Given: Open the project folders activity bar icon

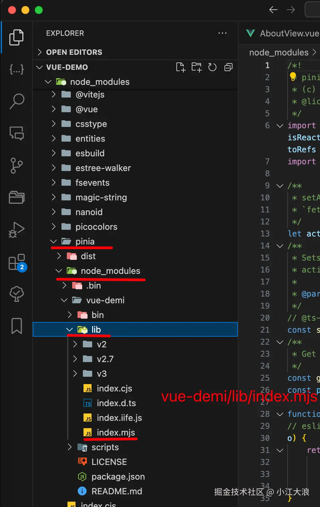Looking at the screenshot, I should tap(16, 197).
